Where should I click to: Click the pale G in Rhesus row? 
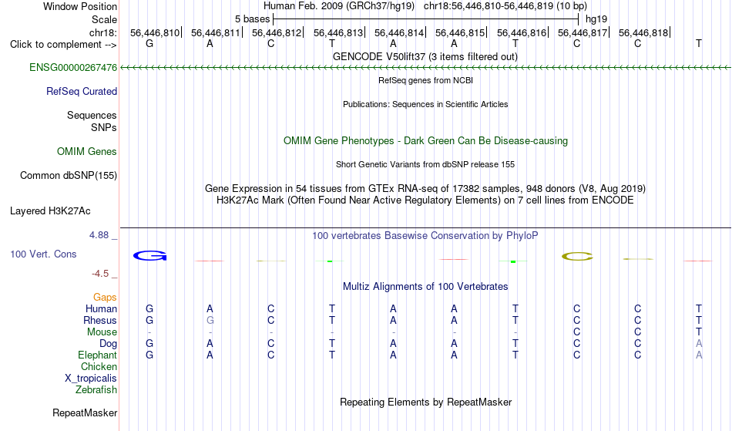210,320
